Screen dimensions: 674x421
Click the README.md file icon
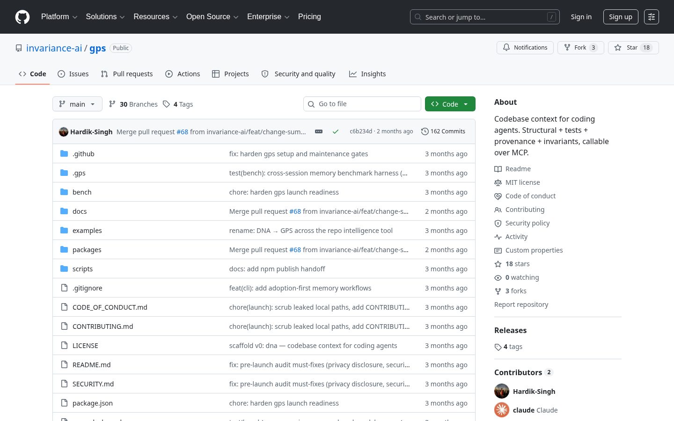tap(64, 364)
